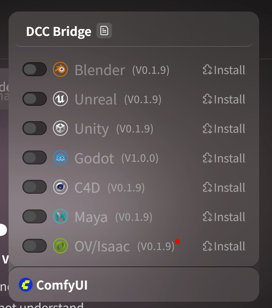Click the OV/Isaac green logo icon

click(61, 246)
